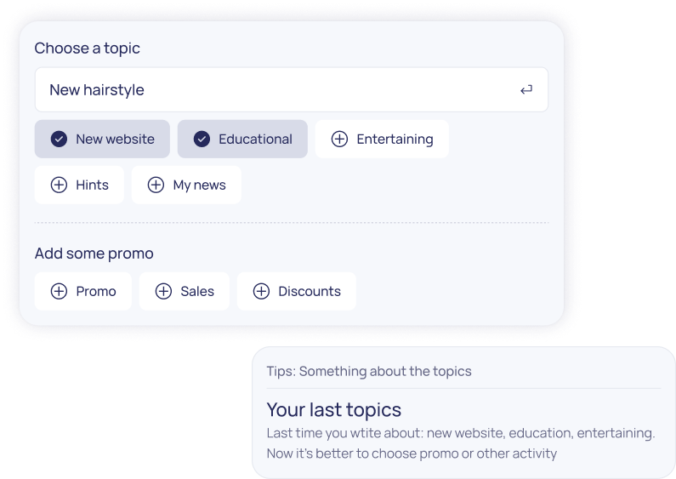Deselect the Educational topic chip
The width and height of the screenshot is (676, 479).
pos(243,140)
